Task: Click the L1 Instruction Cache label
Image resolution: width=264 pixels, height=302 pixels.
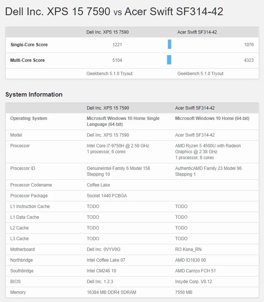Action: click(30, 207)
